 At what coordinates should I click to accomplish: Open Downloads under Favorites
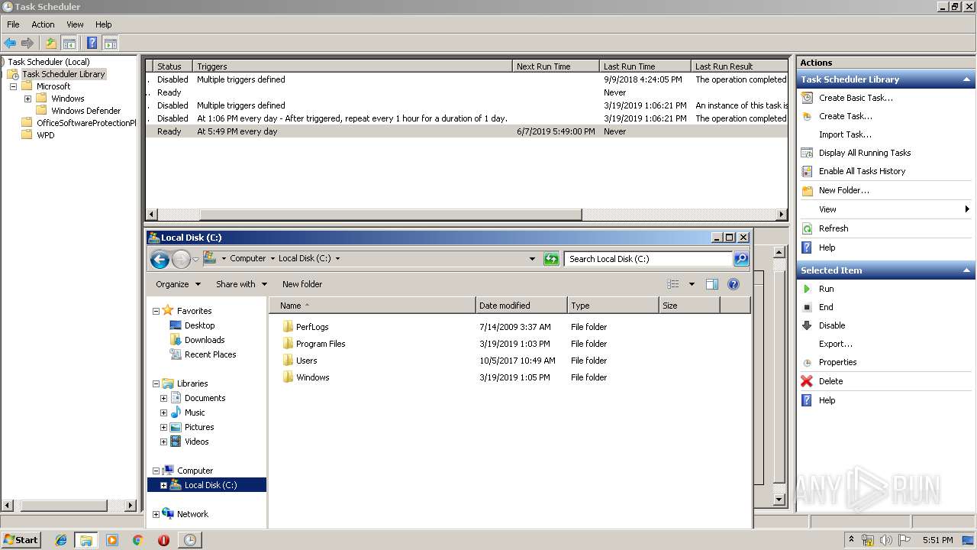[205, 340]
